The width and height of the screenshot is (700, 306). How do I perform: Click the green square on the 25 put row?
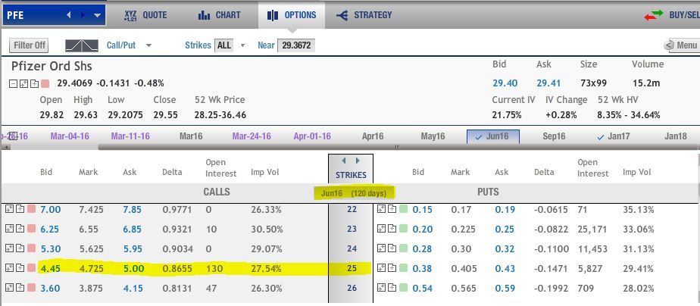point(403,268)
